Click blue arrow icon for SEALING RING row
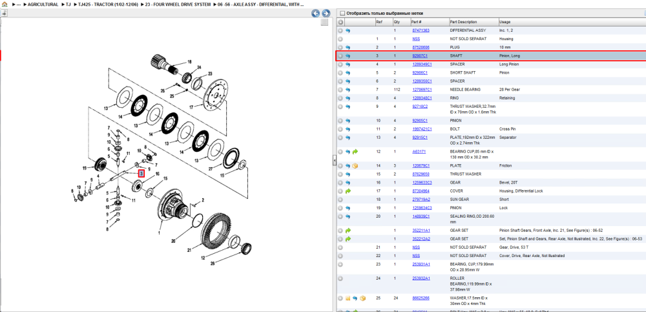646x312 pixels. click(x=348, y=216)
